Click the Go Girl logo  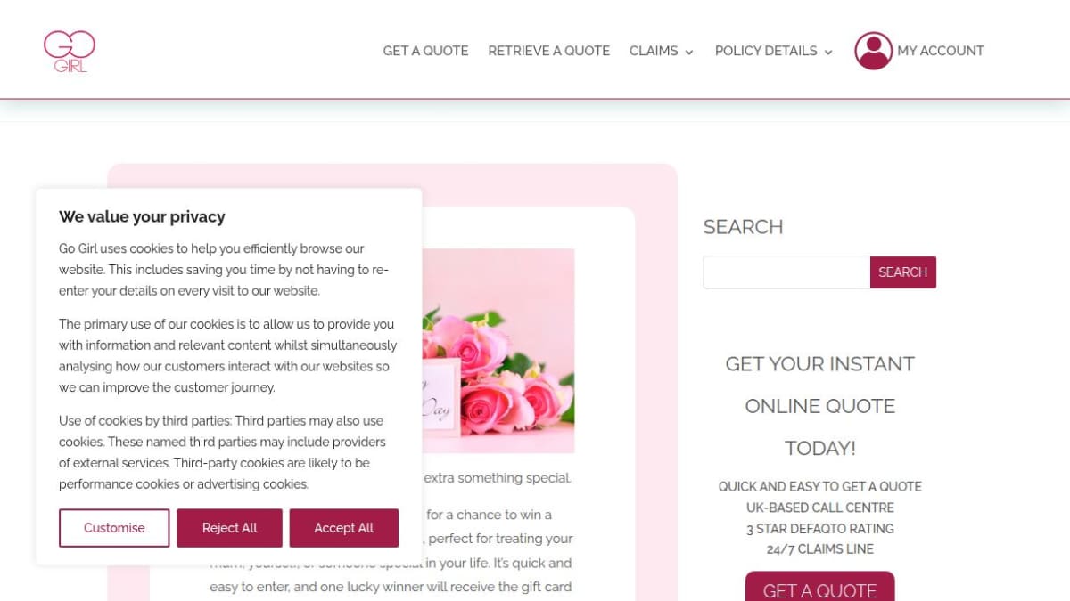(70, 51)
